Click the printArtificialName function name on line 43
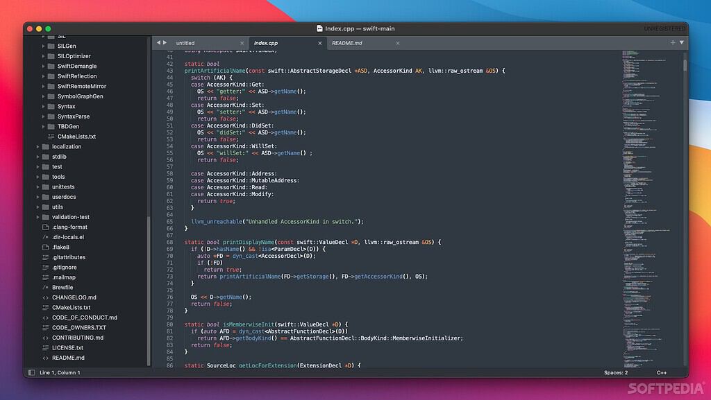The image size is (711, 400). click(x=215, y=71)
